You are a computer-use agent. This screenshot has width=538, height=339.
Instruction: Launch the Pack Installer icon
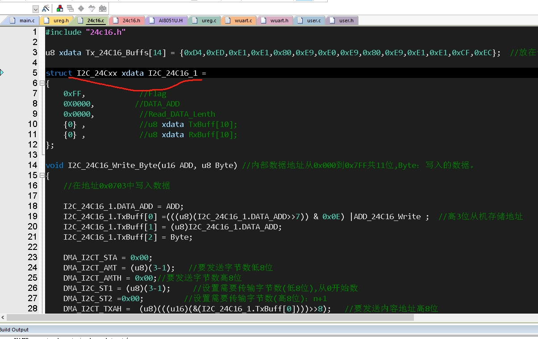pos(103,8)
